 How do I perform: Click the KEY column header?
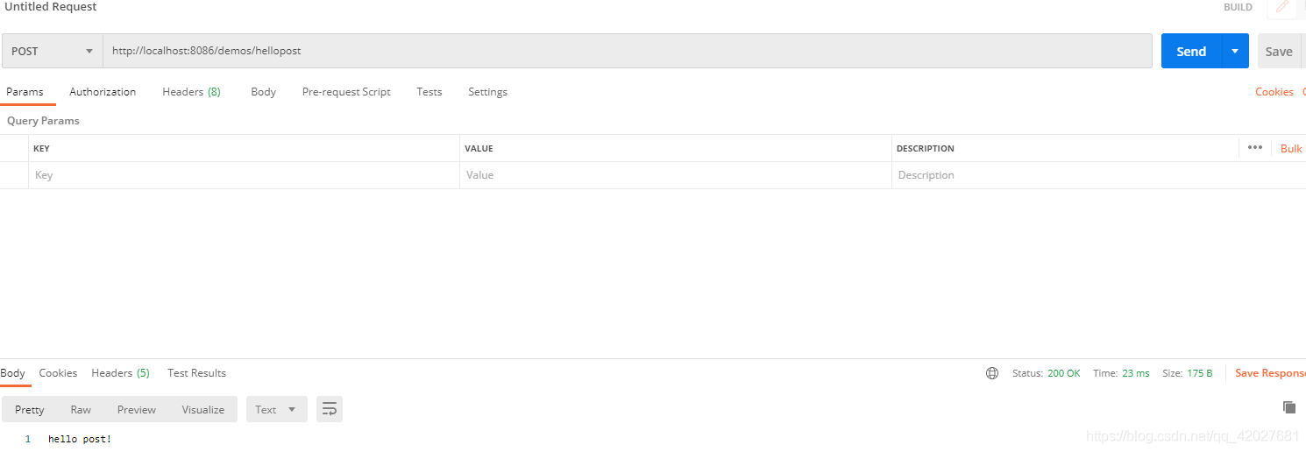click(x=41, y=149)
